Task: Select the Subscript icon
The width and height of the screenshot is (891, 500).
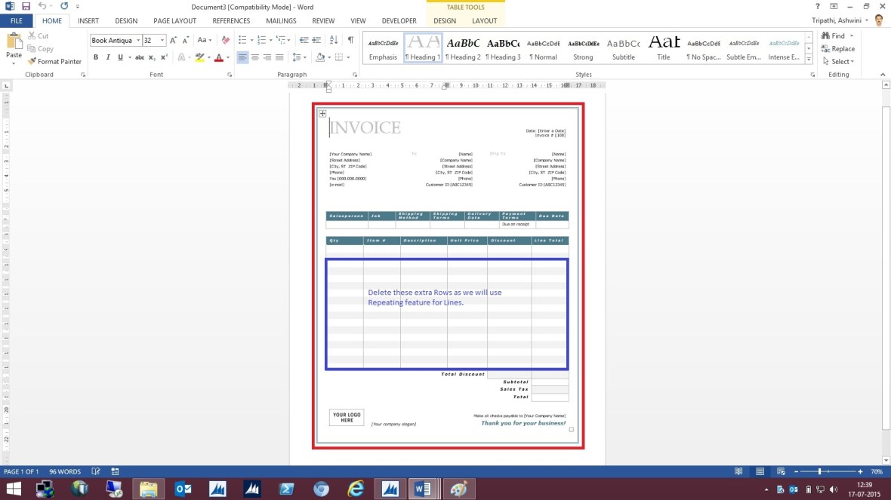Action: (153, 57)
